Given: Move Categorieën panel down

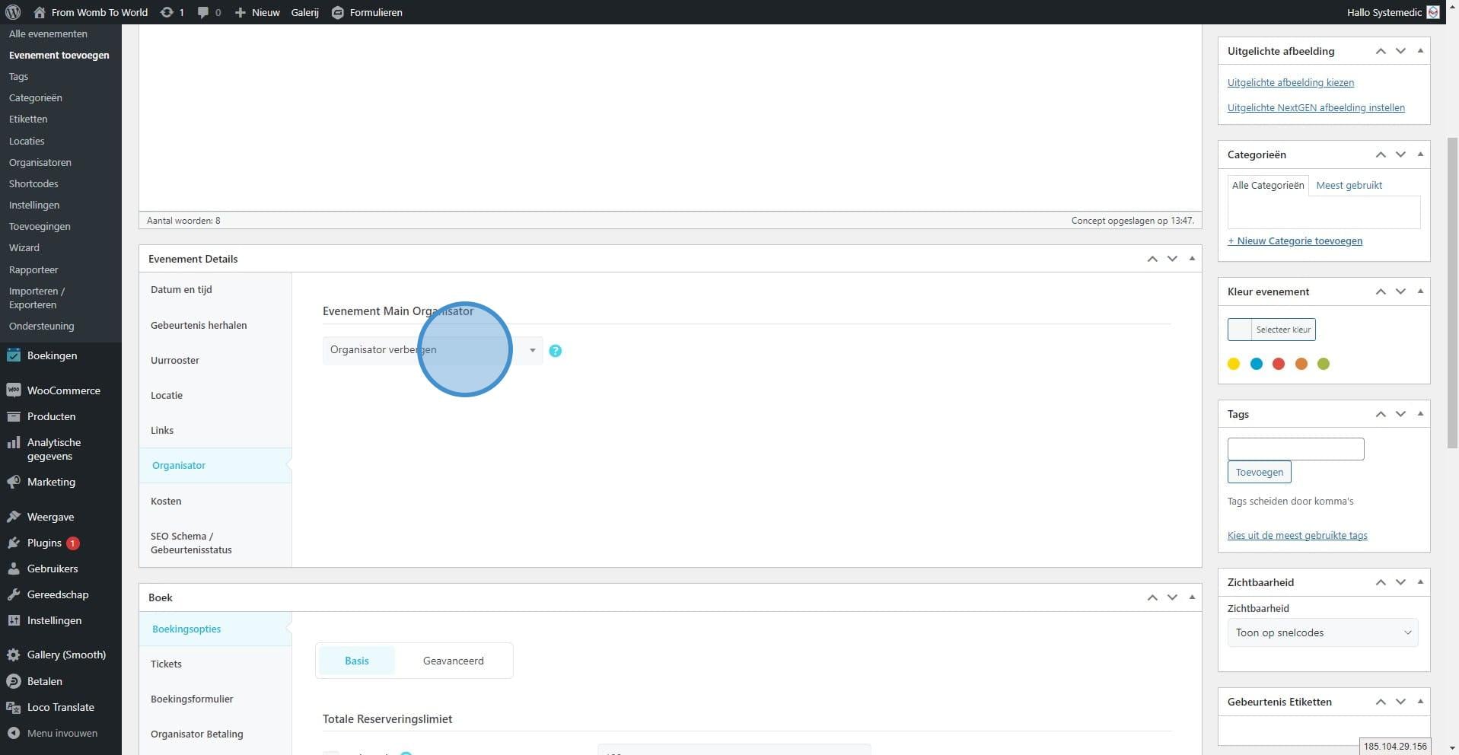Looking at the screenshot, I should tap(1400, 155).
